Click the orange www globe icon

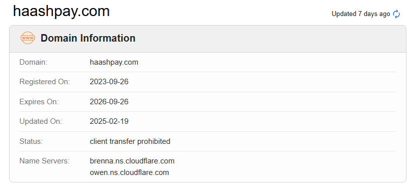28,38
